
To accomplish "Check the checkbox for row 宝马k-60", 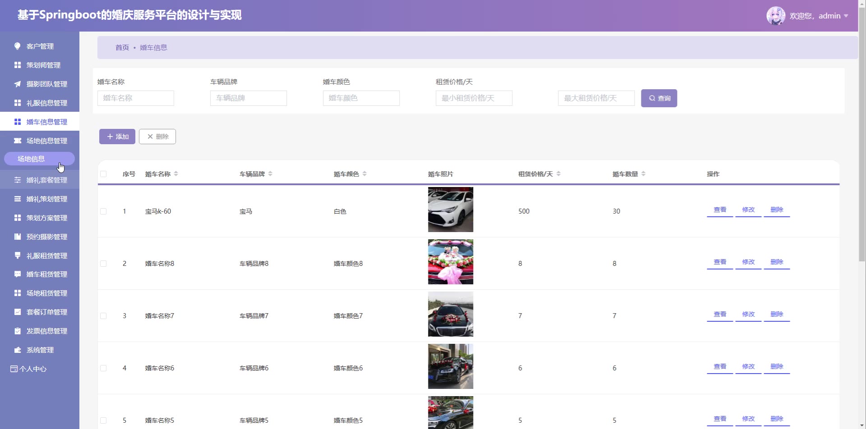I will point(103,211).
